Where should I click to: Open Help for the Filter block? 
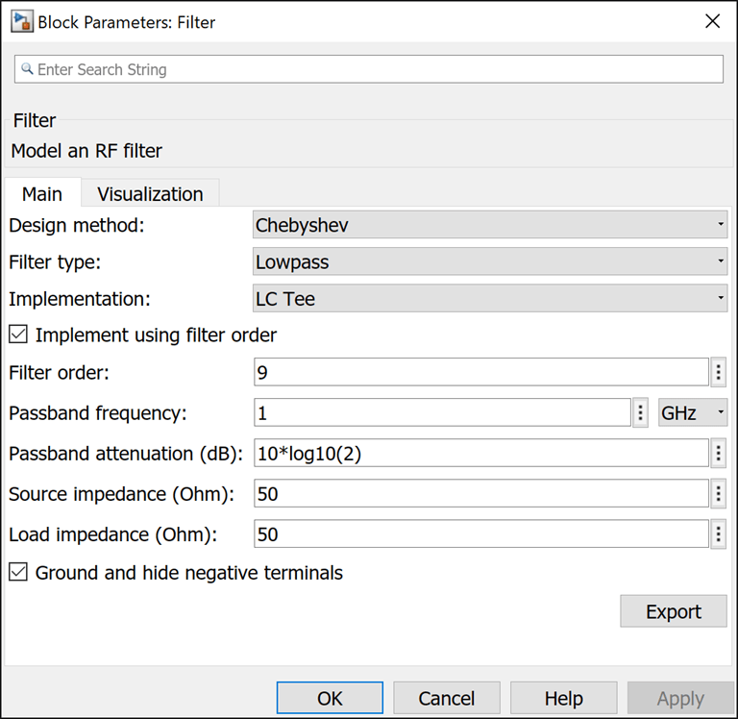coord(563,698)
